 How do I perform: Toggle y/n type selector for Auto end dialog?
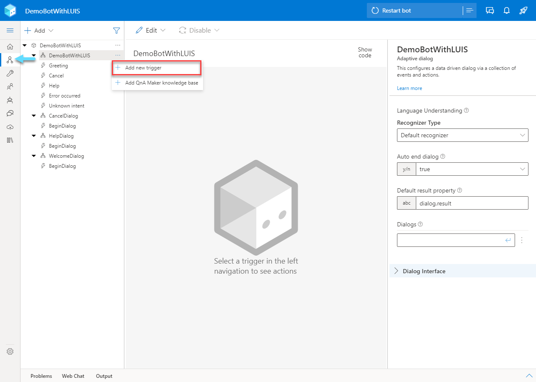[406, 169]
